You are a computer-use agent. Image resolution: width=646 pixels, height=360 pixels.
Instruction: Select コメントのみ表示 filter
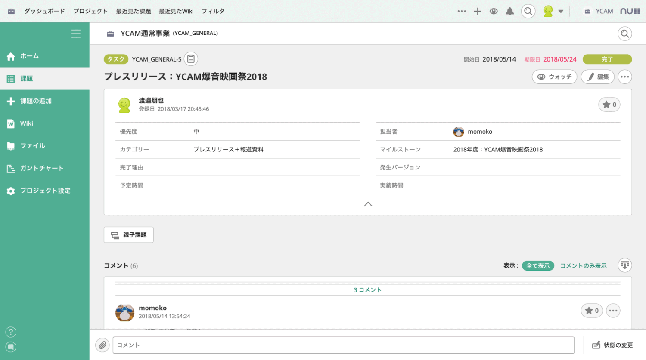point(583,265)
